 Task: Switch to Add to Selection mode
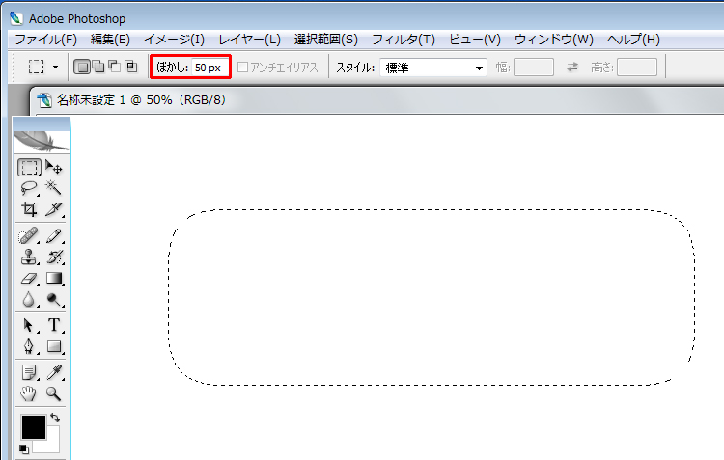coord(97,68)
